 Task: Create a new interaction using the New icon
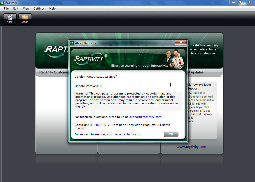pyautogui.click(x=10, y=19)
